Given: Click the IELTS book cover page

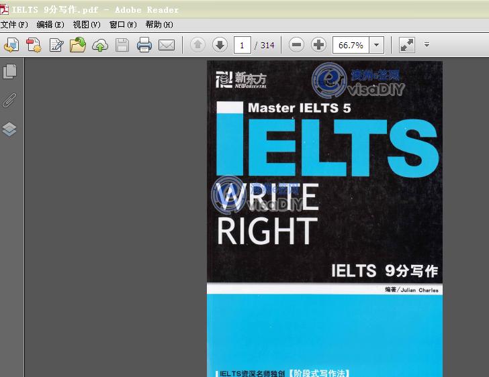Looking at the screenshot, I should 324,219.
